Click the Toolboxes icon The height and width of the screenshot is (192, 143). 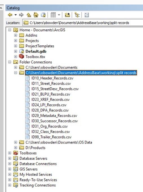coord(16,153)
